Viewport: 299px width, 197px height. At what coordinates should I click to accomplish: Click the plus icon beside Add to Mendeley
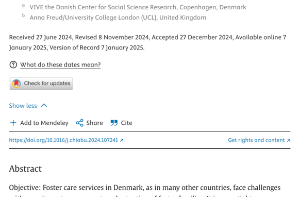pos(13,123)
